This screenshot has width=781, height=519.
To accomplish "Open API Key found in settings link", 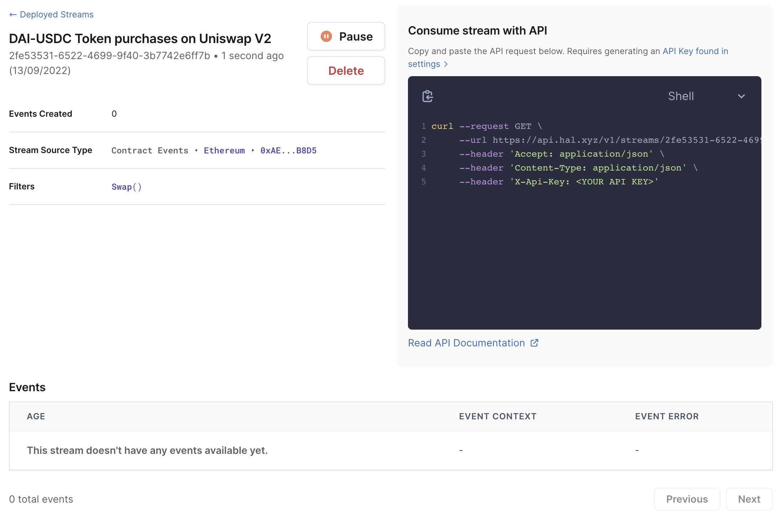I will tap(695, 51).
